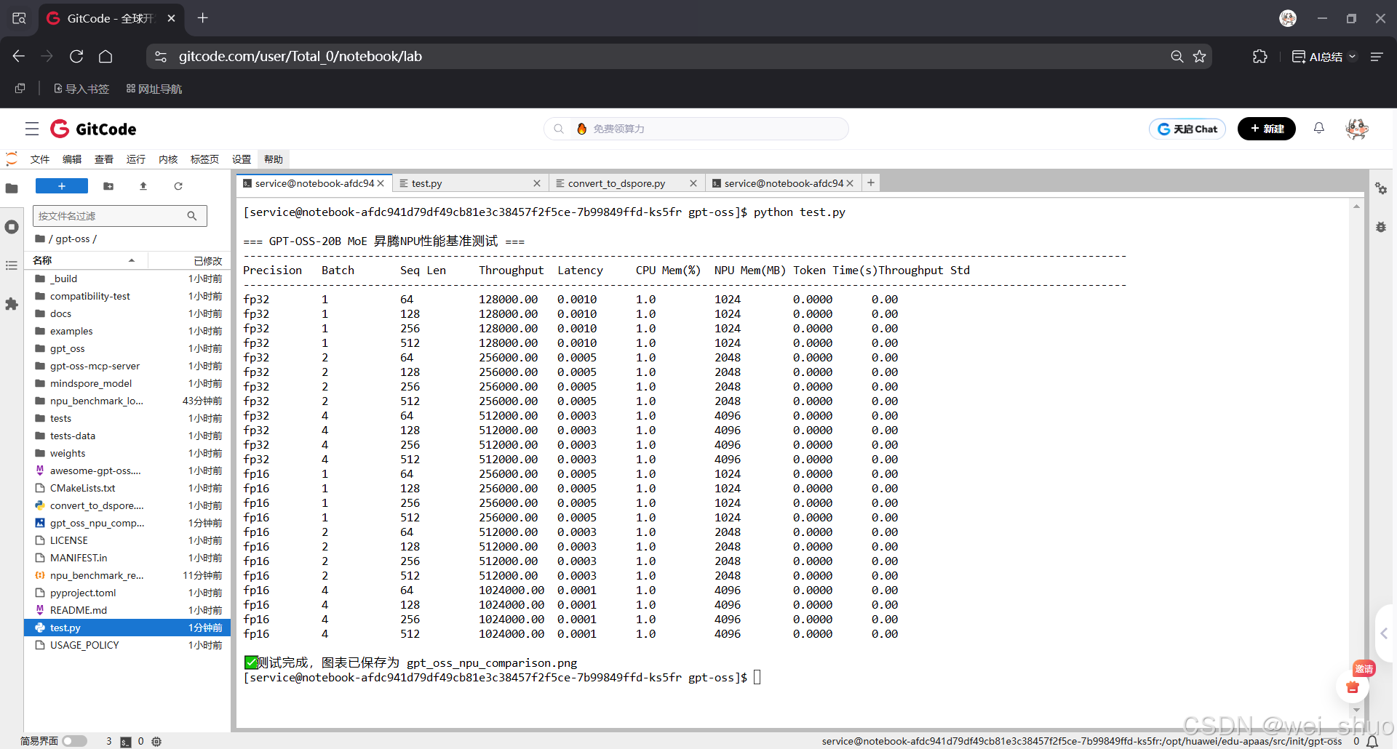Create a new folder in file browser
Image resolution: width=1397 pixels, height=749 pixels.
108,186
